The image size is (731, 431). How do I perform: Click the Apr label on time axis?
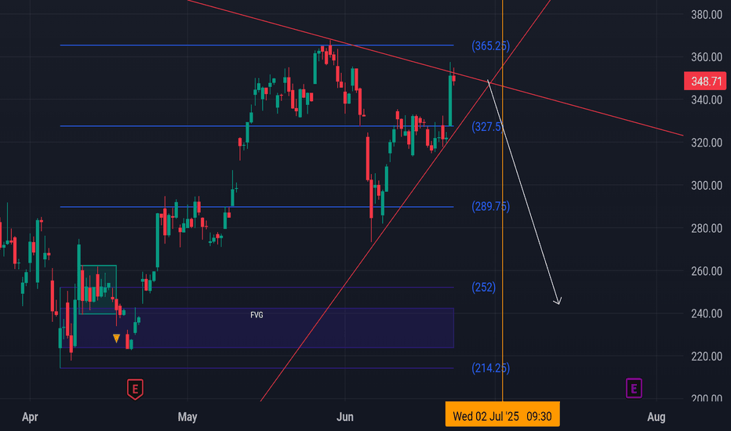tap(30, 417)
